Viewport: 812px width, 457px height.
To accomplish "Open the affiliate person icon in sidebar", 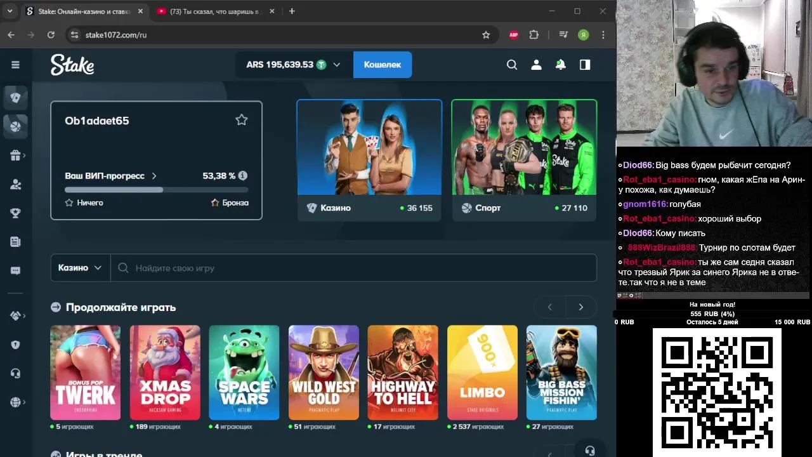I will pyautogui.click(x=15, y=185).
